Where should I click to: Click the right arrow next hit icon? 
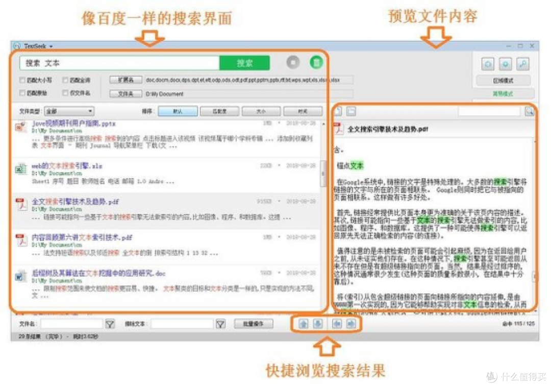coord(351,324)
